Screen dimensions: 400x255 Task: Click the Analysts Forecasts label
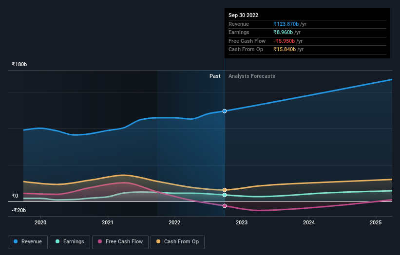tap(251, 76)
